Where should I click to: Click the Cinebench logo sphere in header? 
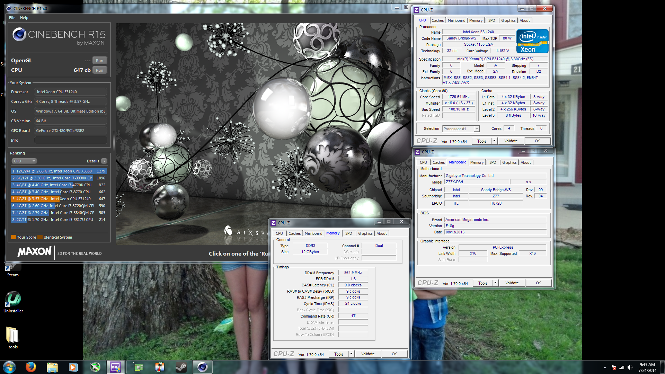click(19, 34)
